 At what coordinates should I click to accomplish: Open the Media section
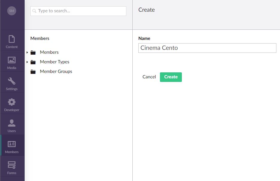(x=12, y=63)
